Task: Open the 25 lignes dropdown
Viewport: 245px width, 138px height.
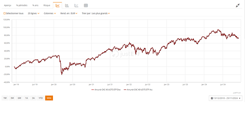Action: coord(34,13)
